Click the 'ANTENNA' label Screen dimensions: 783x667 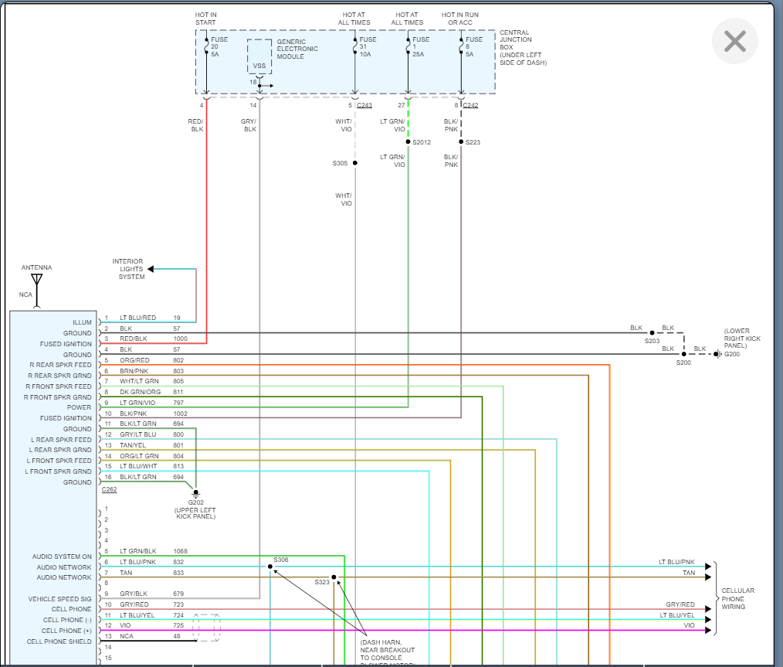[36, 267]
